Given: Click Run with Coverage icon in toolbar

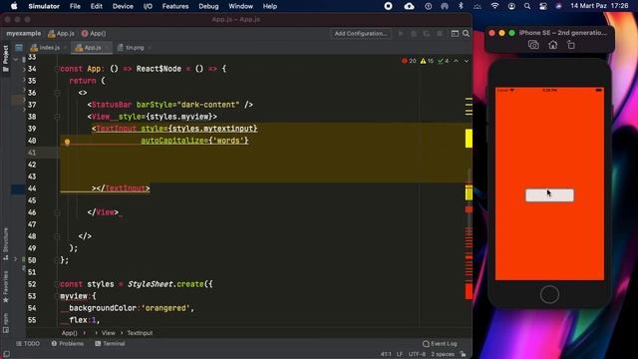Looking at the screenshot, I should click(427, 34).
